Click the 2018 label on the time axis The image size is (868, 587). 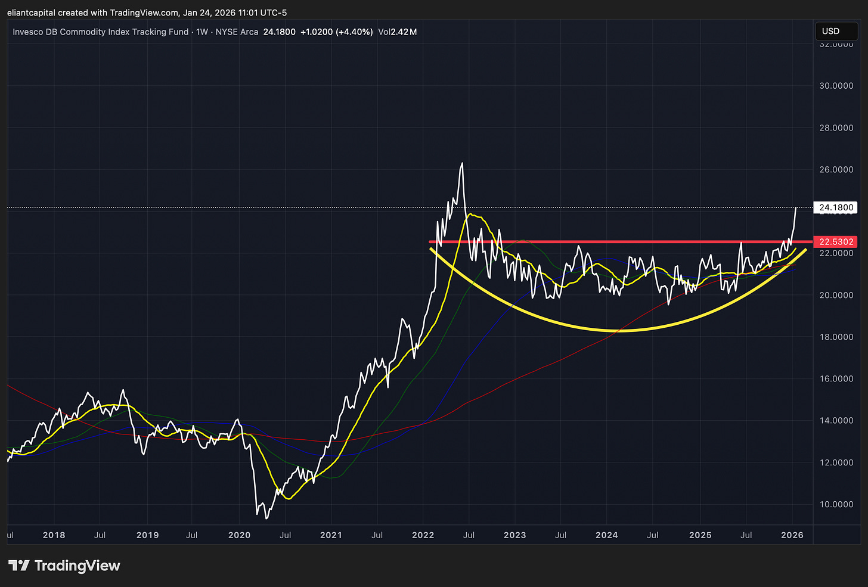click(54, 535)
